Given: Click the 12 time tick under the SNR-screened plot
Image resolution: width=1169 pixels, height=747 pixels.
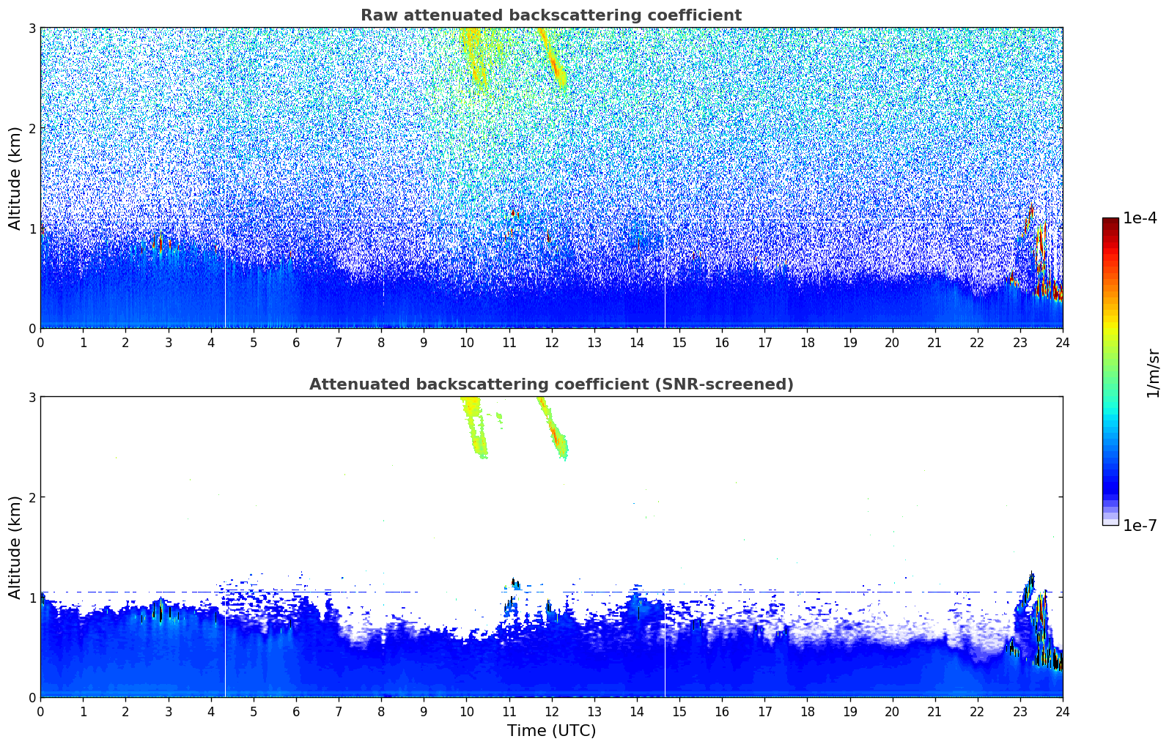Looking at the screenshot, I should [x=551, y=711].
